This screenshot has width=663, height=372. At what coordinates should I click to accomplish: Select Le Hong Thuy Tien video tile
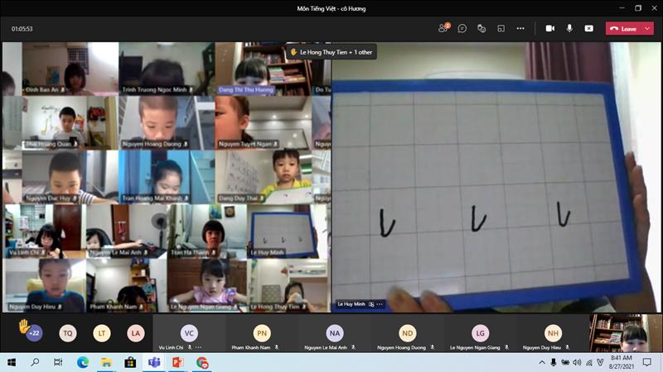(x=288, y=285)
